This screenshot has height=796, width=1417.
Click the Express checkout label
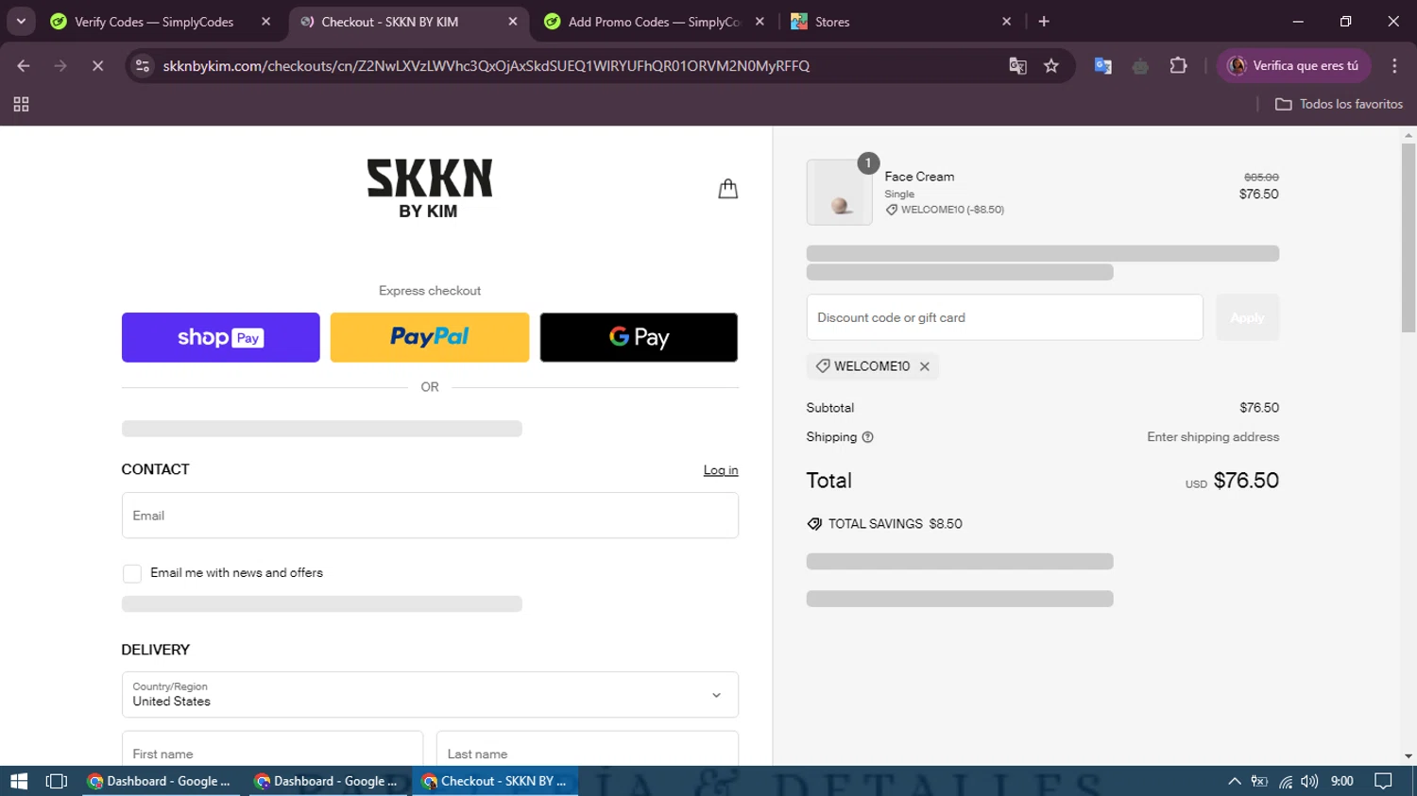430,291
